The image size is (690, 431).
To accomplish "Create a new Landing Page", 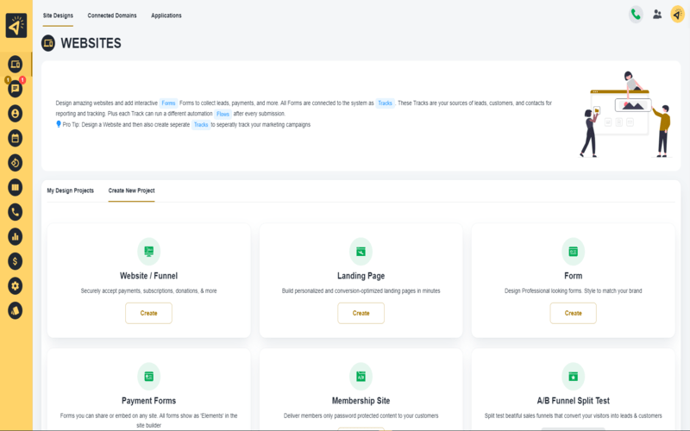I will [361, 313].
